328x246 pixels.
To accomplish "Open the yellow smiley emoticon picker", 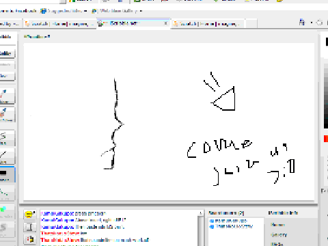I will 29,215.
